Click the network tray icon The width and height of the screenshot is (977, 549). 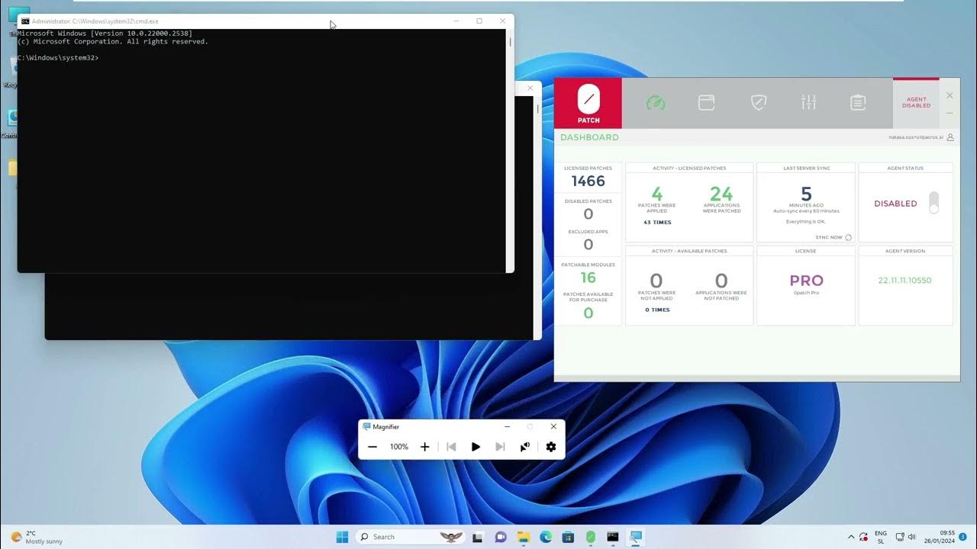click(x=900, y=537)
